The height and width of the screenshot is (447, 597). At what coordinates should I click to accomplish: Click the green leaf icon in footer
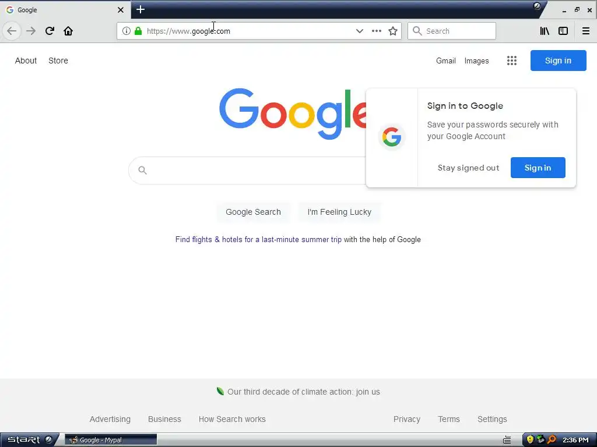(x=220, y=391)
